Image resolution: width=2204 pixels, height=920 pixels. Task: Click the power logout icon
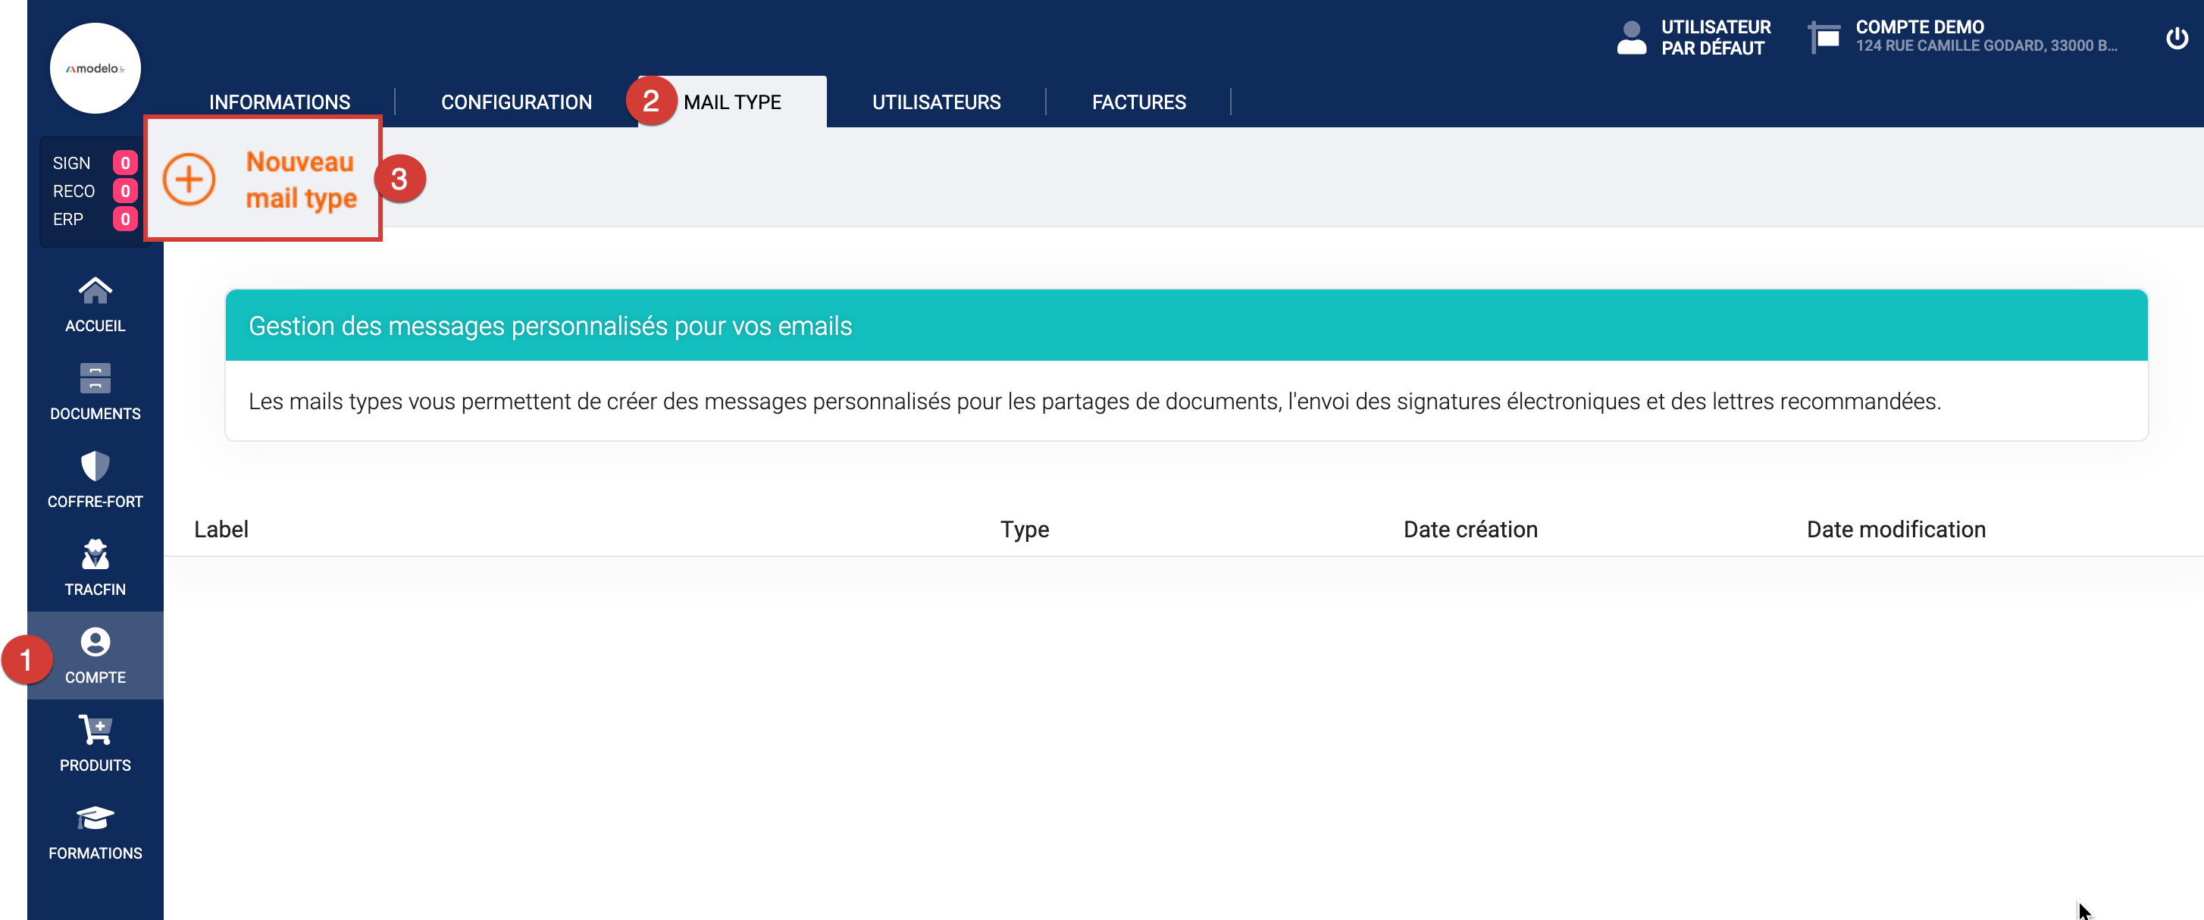[2176, 39]
